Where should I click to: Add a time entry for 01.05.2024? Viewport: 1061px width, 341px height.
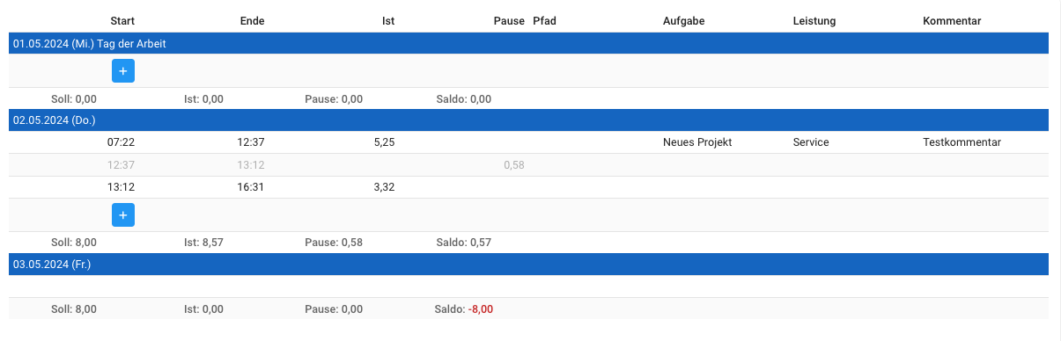click(123, 70)
